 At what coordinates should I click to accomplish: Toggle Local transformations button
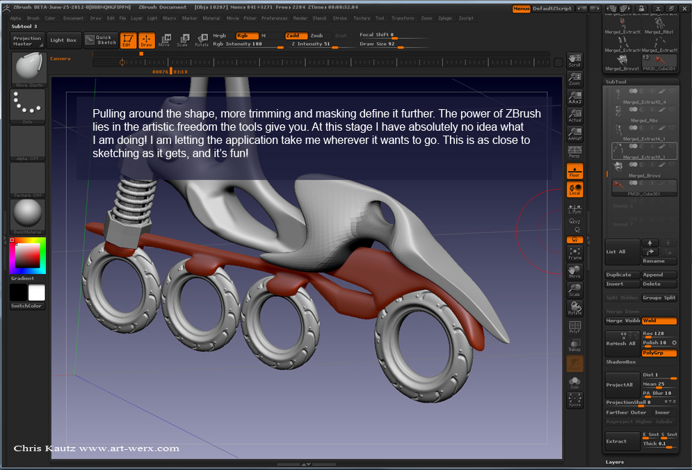coord(574,189)
